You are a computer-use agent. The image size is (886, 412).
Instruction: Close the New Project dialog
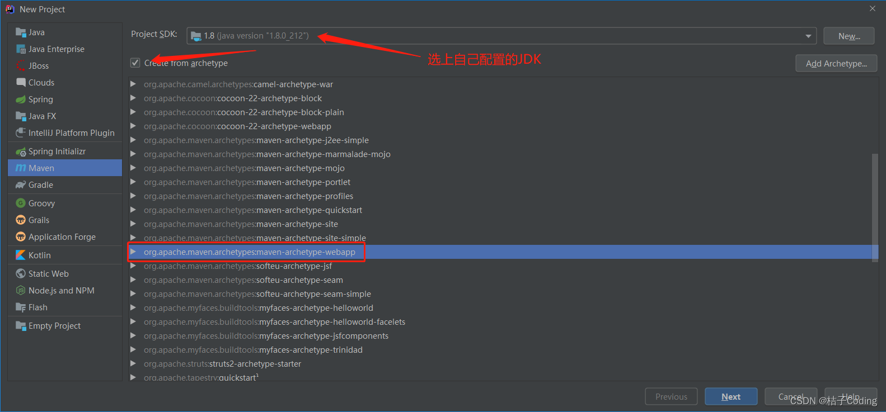[872, 8]
